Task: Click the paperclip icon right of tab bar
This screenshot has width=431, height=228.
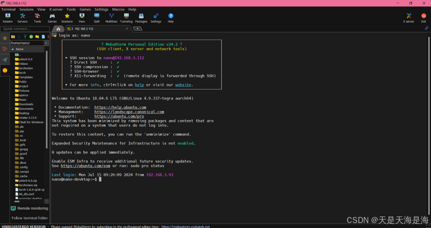Action: point(427,28)
